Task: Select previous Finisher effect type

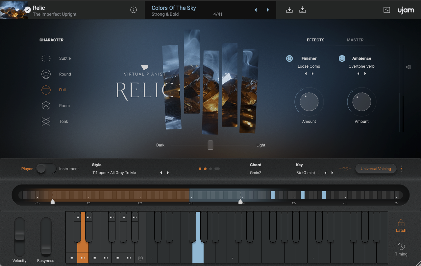Action: [x=306, y=74]
